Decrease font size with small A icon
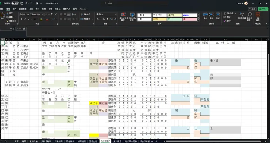 pos(55,15)
